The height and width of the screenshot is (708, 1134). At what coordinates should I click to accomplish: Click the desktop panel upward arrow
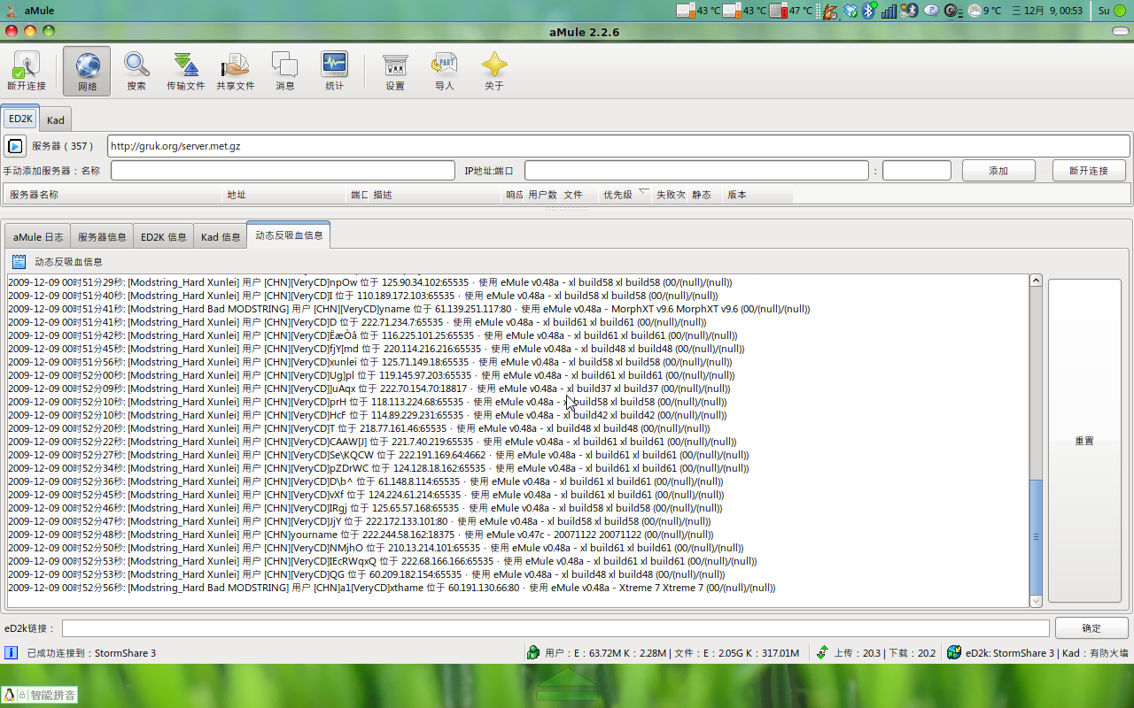[x=567, y=685]
